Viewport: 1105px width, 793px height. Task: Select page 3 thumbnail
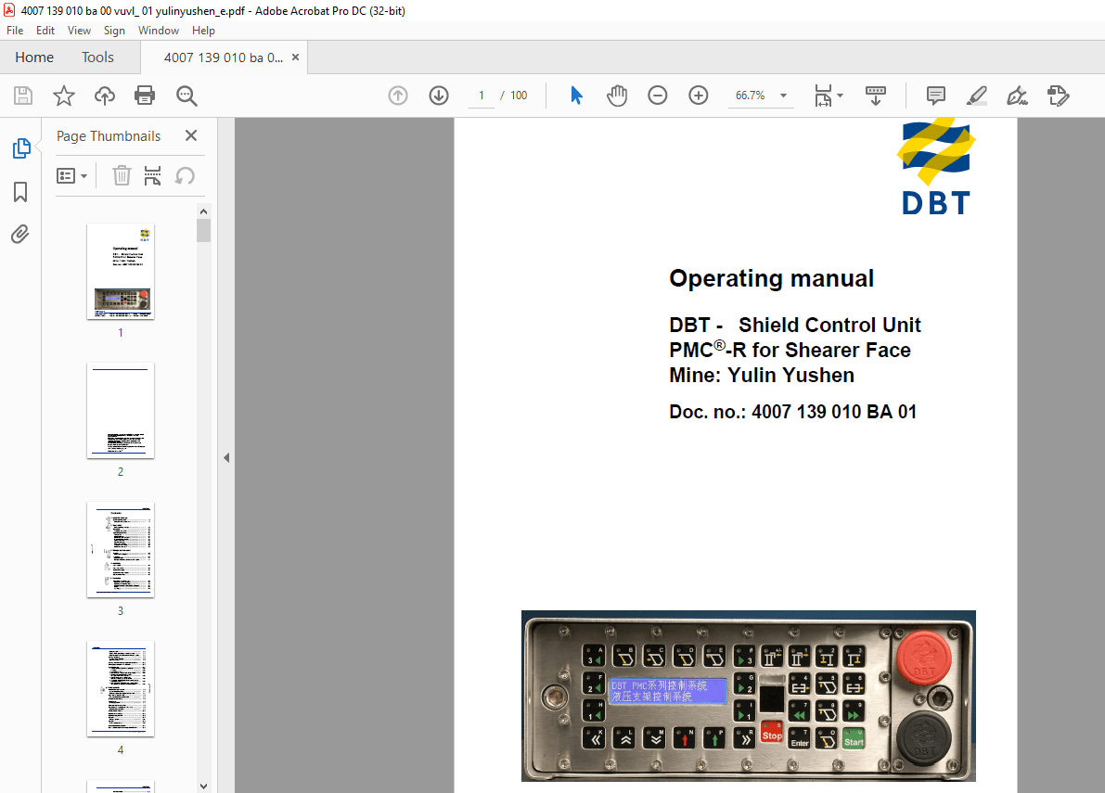coord(121,550)
